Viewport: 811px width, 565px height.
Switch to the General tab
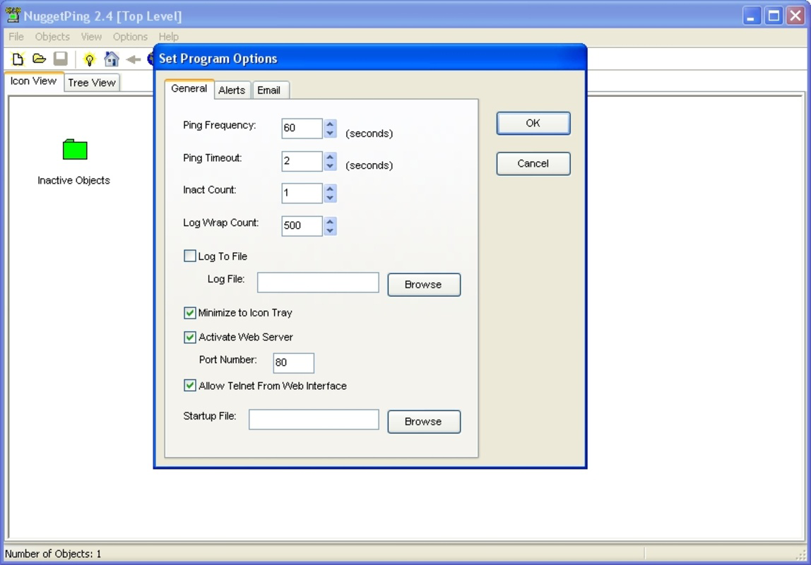[189, 88]
